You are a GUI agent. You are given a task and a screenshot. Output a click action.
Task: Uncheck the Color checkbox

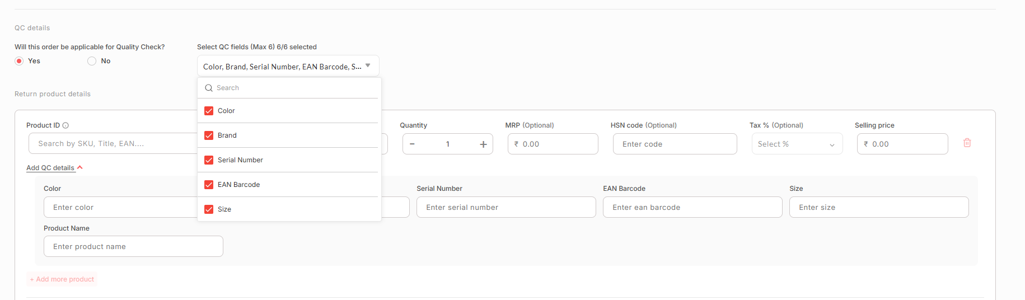[x=209, y=111]
